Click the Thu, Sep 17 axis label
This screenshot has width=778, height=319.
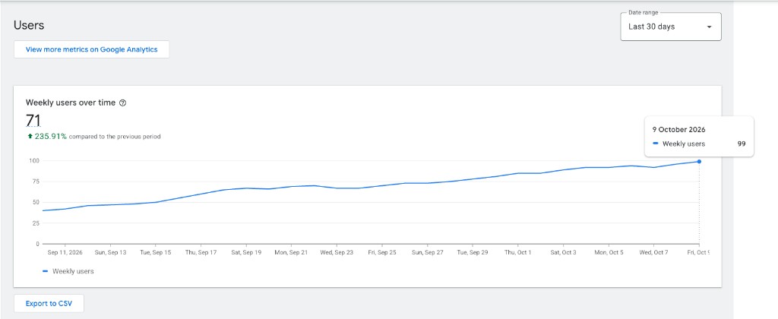click(x=201, y=252)
